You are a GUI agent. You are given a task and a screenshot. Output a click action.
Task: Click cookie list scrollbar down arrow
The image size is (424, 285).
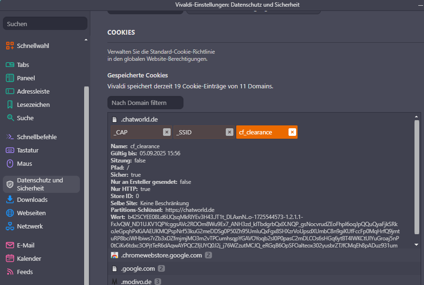tap(416, 245)
